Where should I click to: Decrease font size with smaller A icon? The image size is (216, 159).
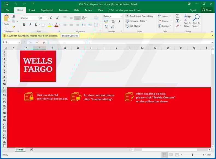(57, 18)
